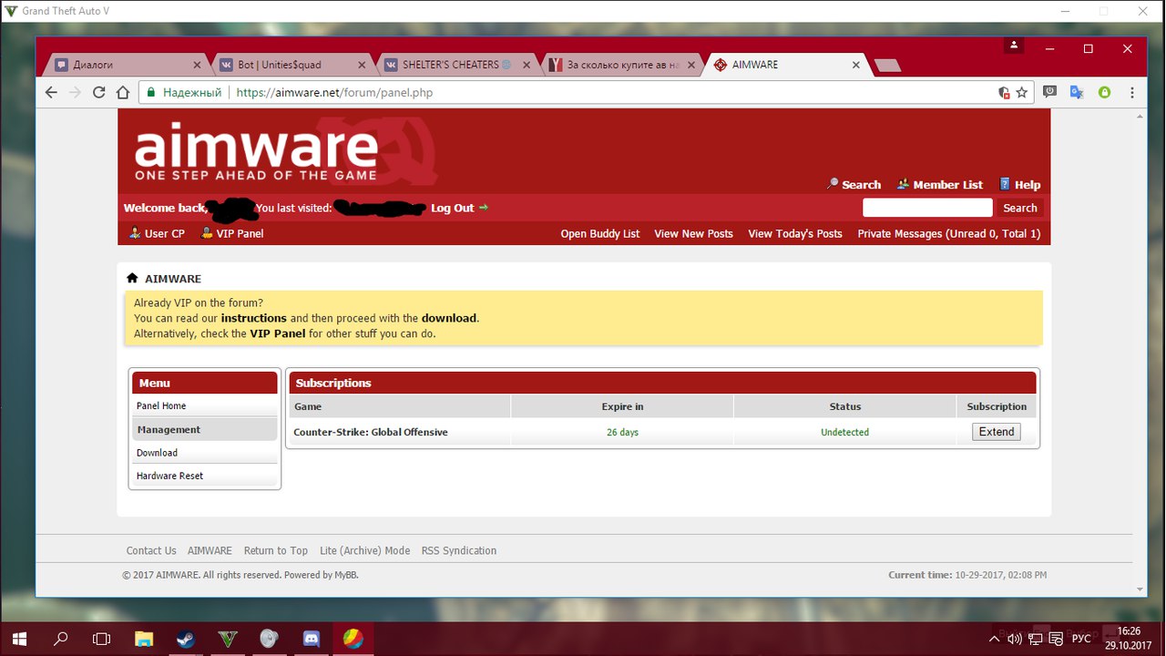This screenshot has width=1166, height=656.
Task: Open Discord from the taskbar
Action: point(311,639)
